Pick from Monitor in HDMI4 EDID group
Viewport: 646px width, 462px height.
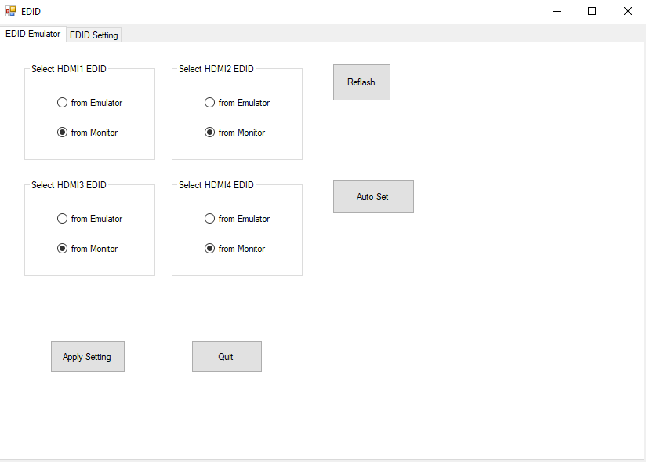(x=209, y=249)
